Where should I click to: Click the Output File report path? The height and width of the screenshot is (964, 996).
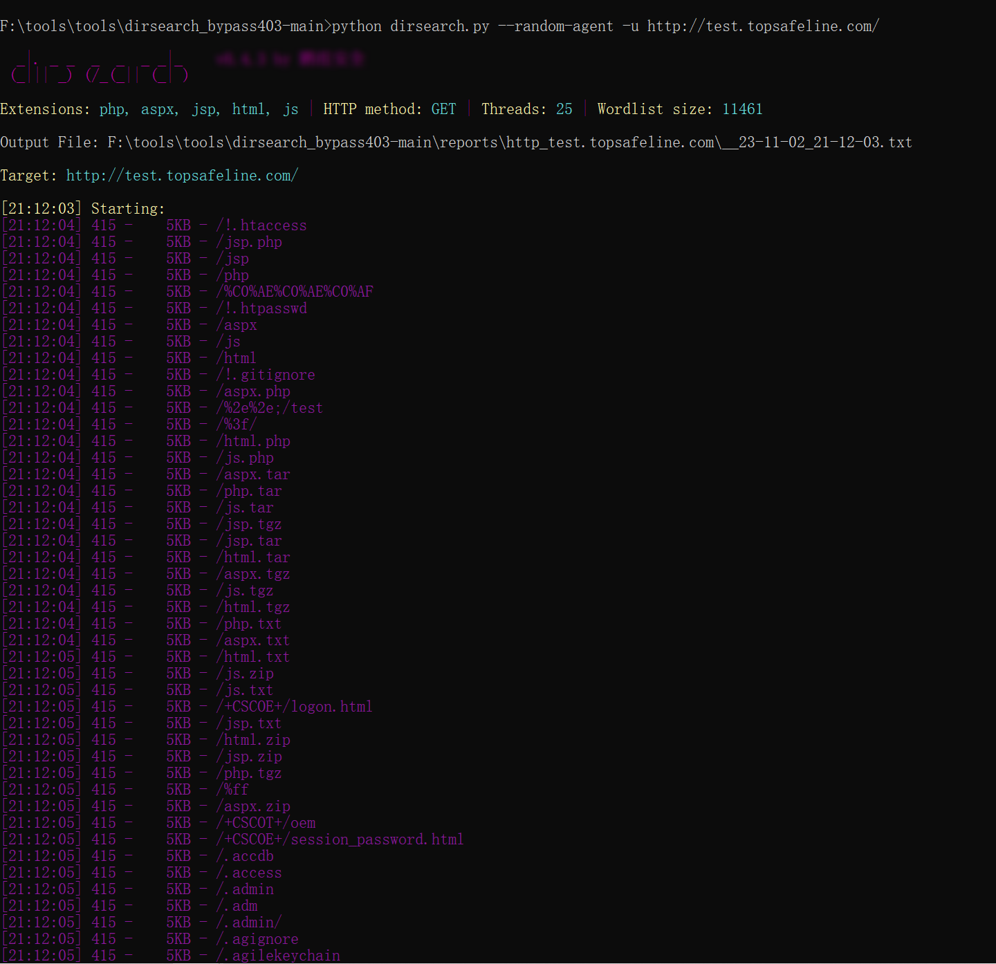[509, 142]
